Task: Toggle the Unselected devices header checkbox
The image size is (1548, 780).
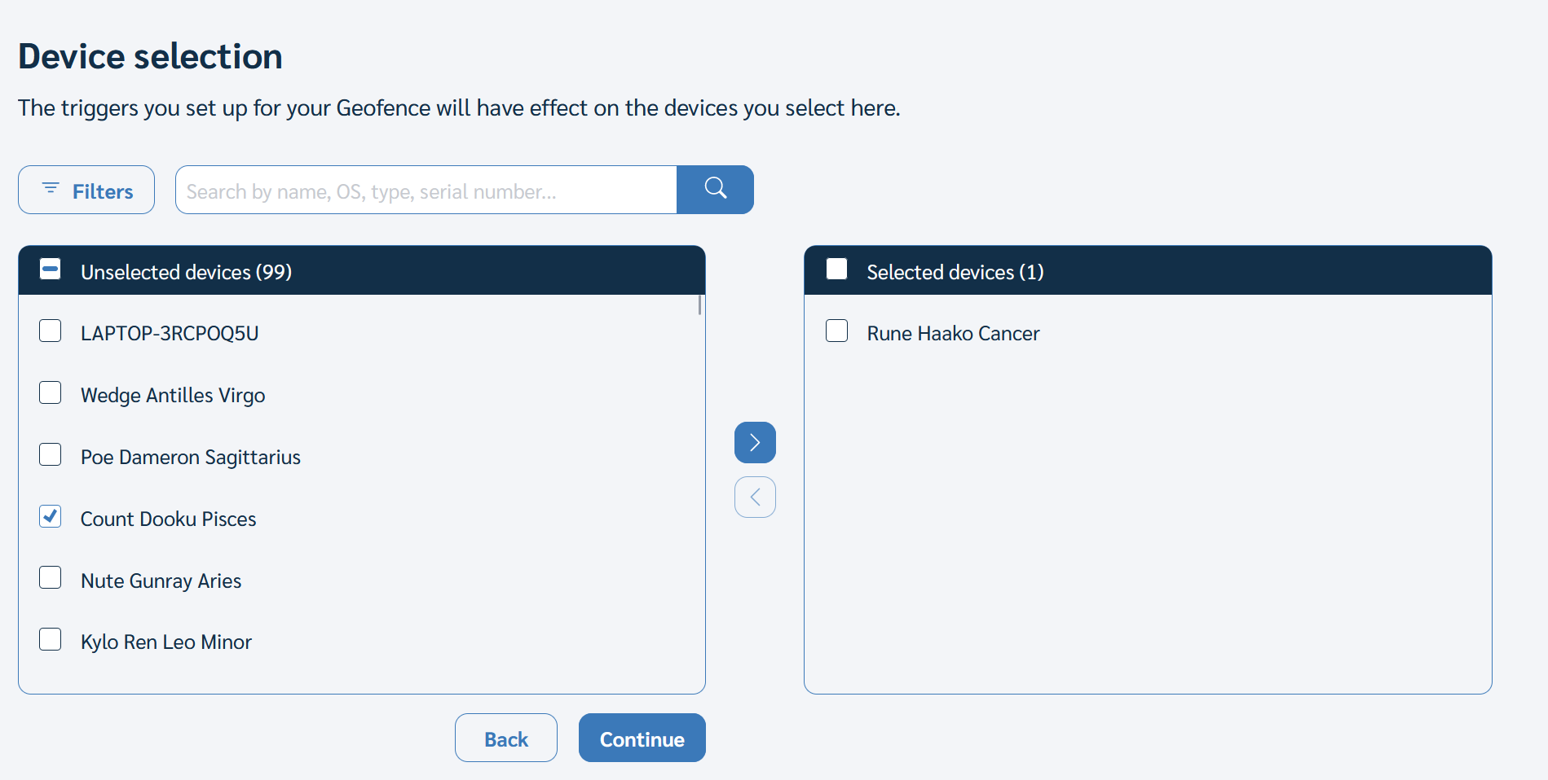Action: point(51,269)
